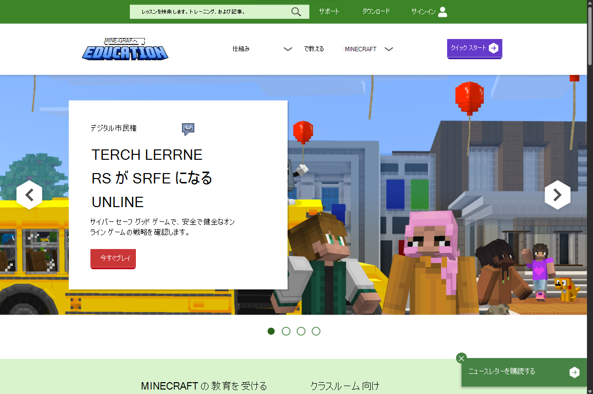Click arrow icon on newsletter subscribe banner

click(574, 372)
